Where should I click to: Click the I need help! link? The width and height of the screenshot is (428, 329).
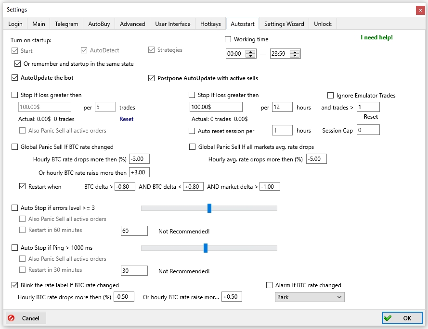pos(376,37)
